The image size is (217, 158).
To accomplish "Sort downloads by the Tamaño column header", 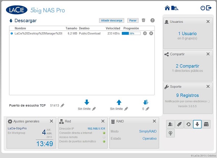I will [71, 28].
